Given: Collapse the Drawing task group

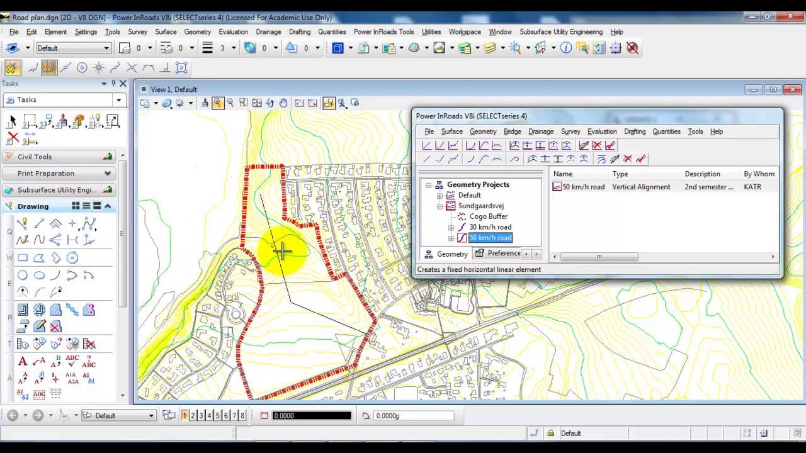Looking at the screenshot, I should point(108,206).
